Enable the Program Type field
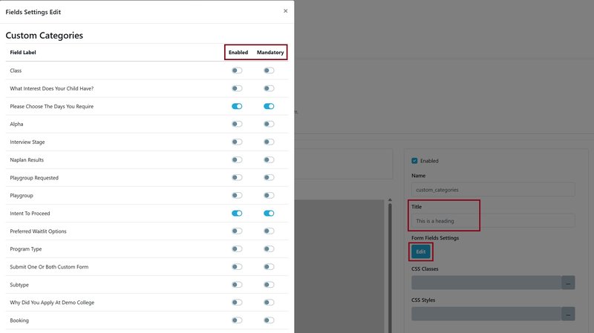This screenshot has width=594, height=333. (x=237, y=249)
